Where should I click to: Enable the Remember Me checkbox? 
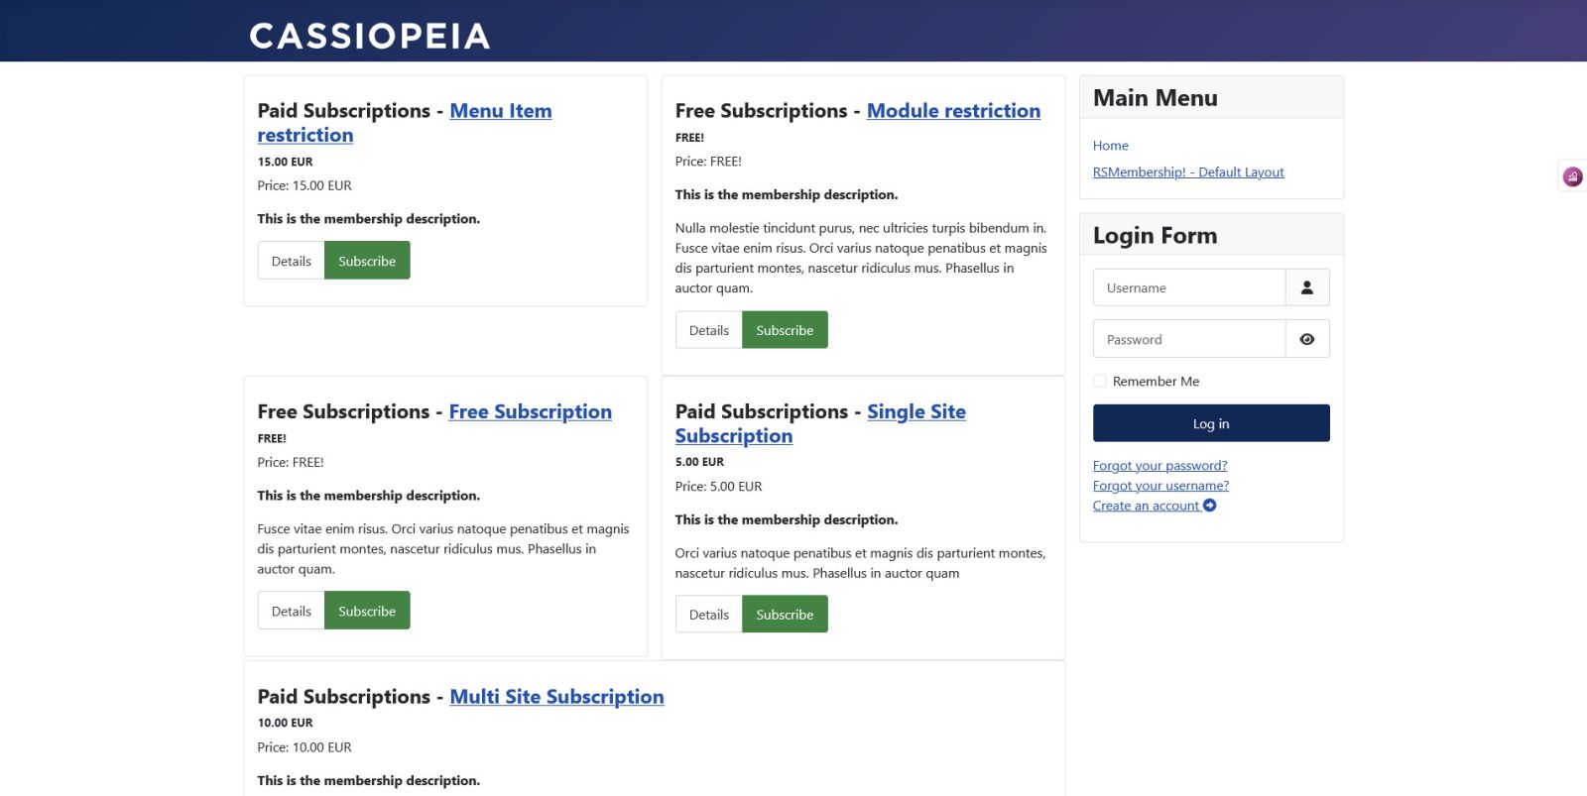(x=1100, y=381)
